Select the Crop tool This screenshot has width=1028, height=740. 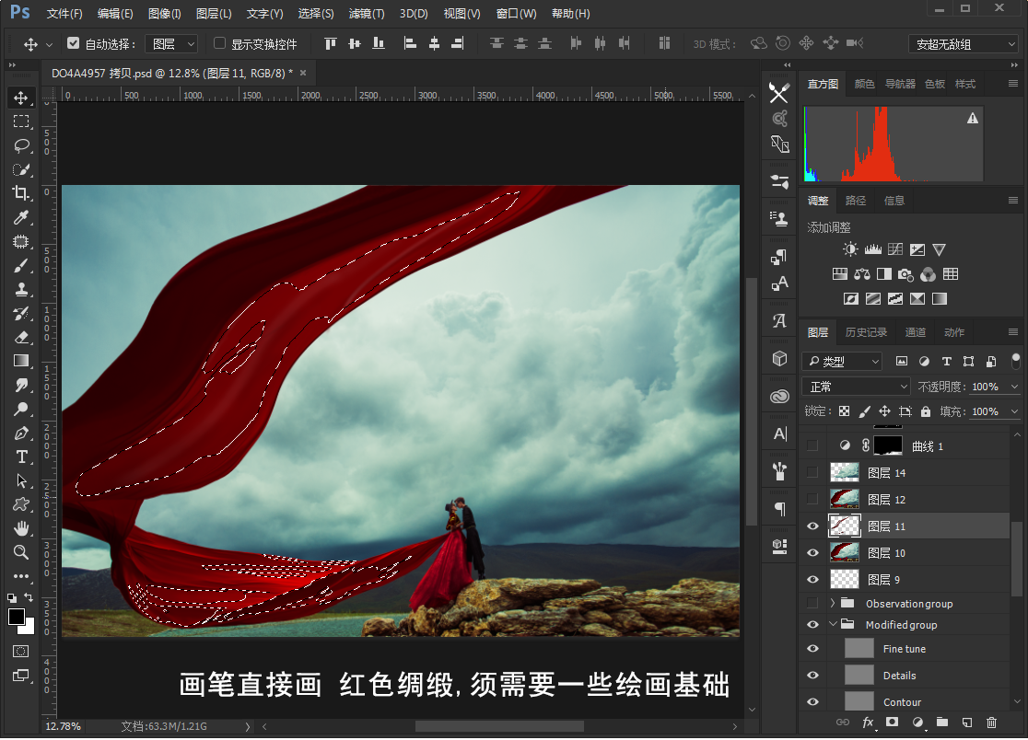[21, 193]
